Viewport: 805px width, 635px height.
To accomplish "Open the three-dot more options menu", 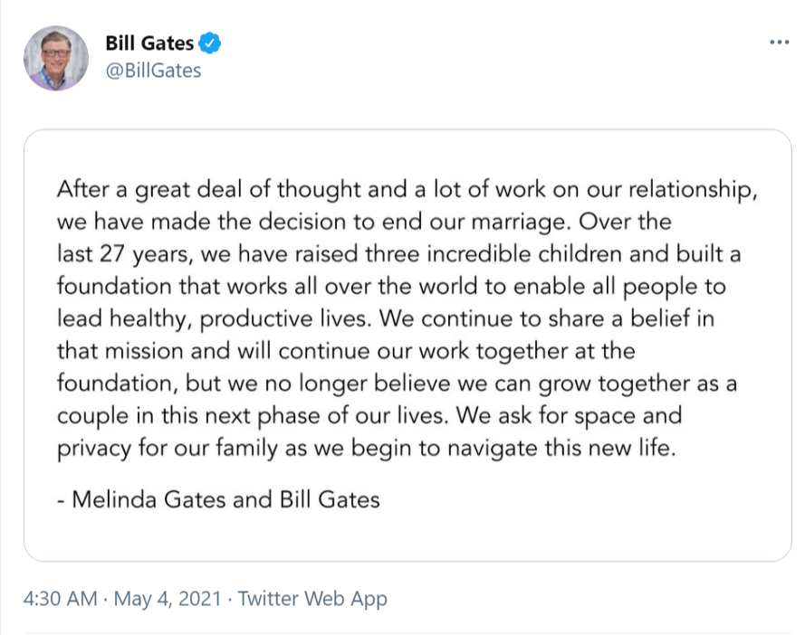I will coord(778,43).
